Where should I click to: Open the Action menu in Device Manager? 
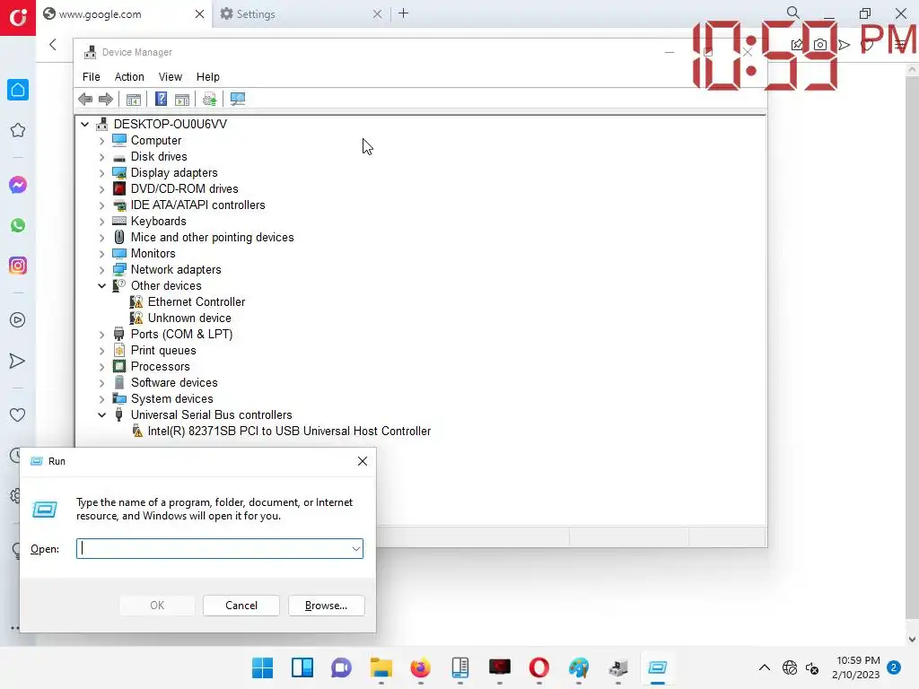point(129,77)
